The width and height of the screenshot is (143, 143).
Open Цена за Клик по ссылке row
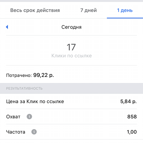pyautogui.click(x=71, y=101)
